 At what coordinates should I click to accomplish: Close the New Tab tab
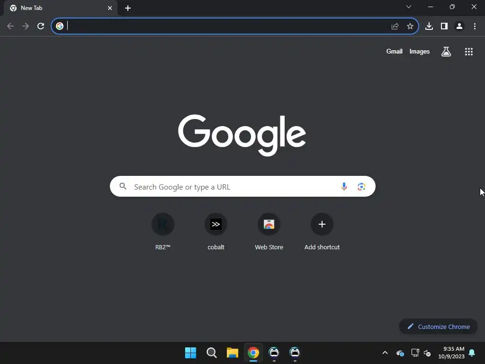pyautogui.click(x=110, y=8)
